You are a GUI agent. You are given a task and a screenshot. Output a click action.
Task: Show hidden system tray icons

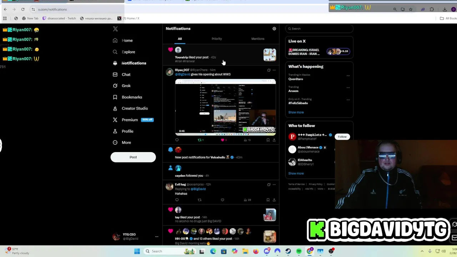422,251
